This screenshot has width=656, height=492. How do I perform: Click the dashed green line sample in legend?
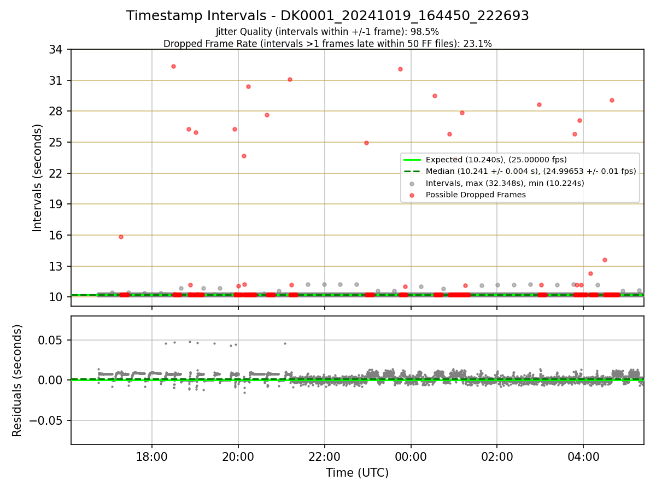coord(412,171)
